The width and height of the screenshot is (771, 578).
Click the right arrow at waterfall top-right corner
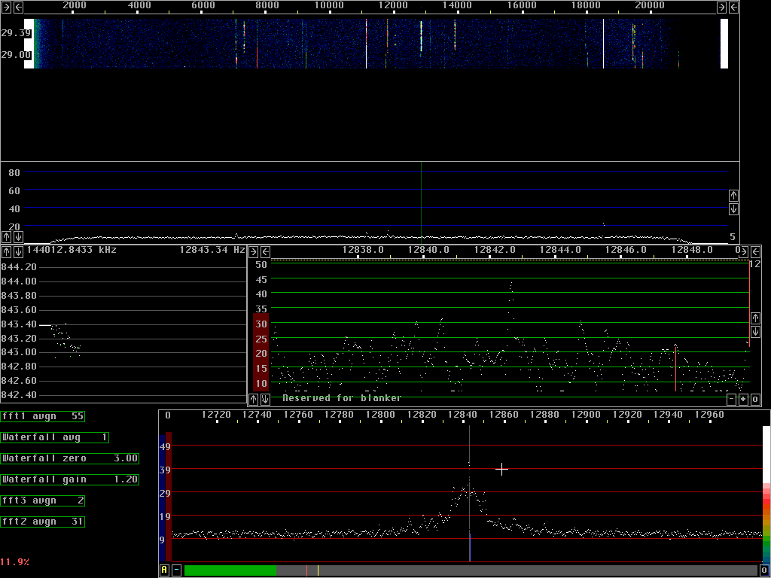tap(721, 7)
